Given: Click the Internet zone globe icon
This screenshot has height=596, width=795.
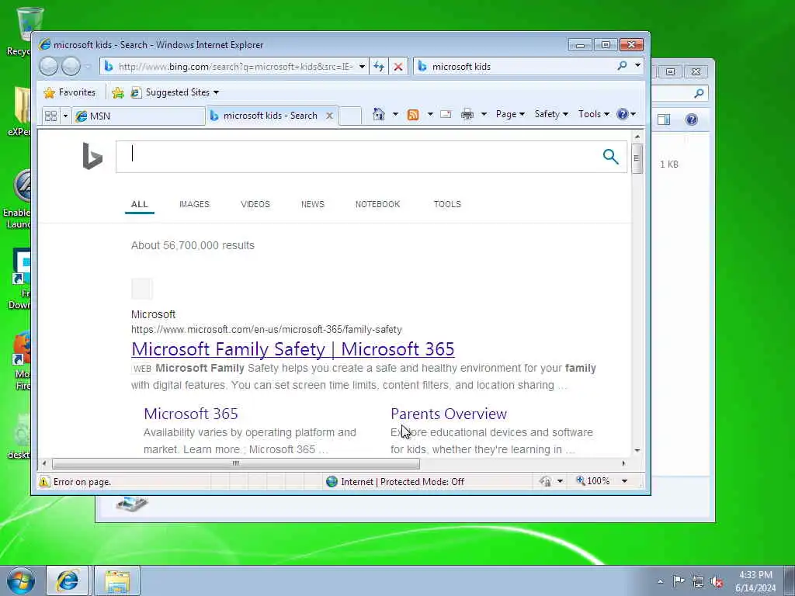Looking at the screenshot, I should (332, 481).
